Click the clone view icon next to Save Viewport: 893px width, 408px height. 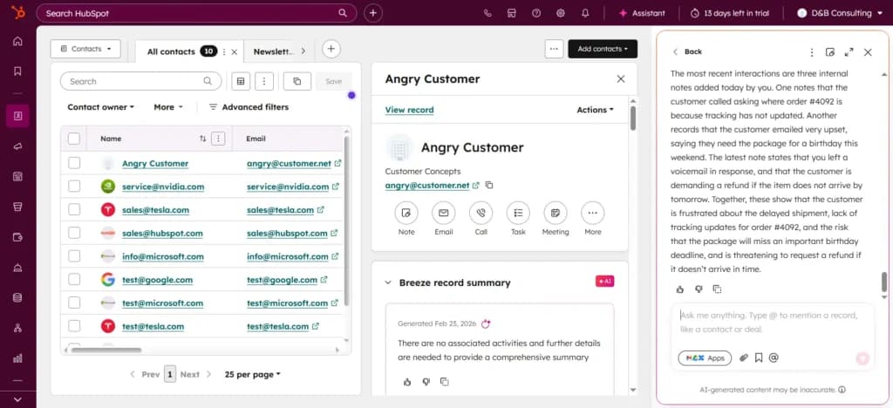point(297,81)
